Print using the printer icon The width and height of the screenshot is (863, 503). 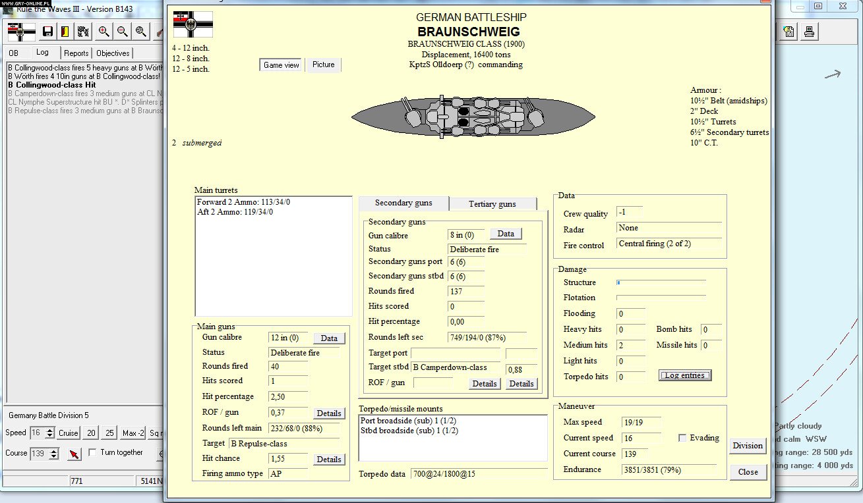coord(809,32)
